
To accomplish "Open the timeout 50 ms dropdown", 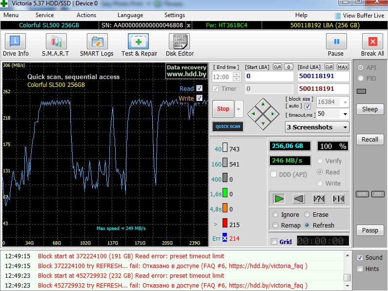I will [345, 114].
